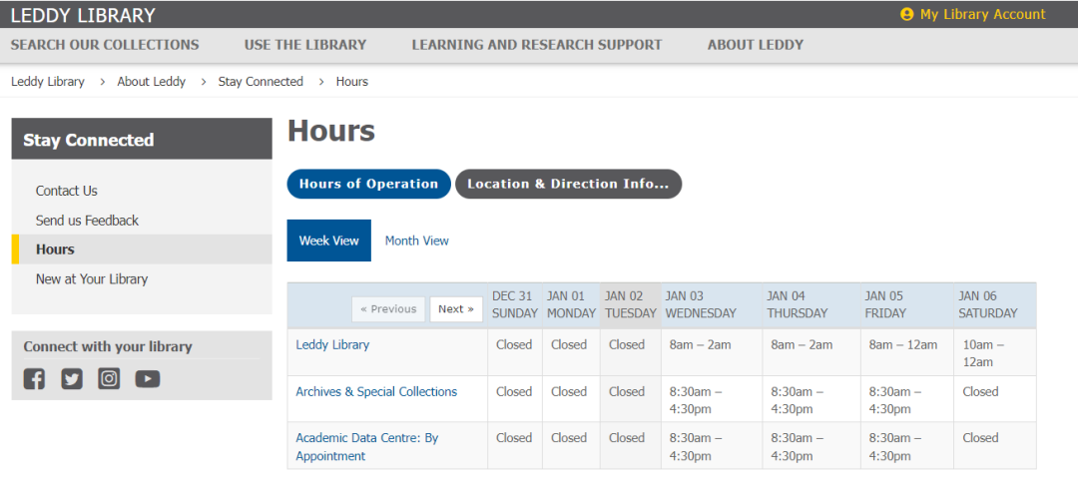
Task: Click Leddy Library Wednesday 8am – 2am cell
Action: [712, 352]
